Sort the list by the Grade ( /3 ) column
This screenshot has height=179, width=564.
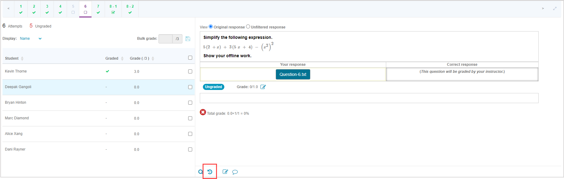pos(153,58)
